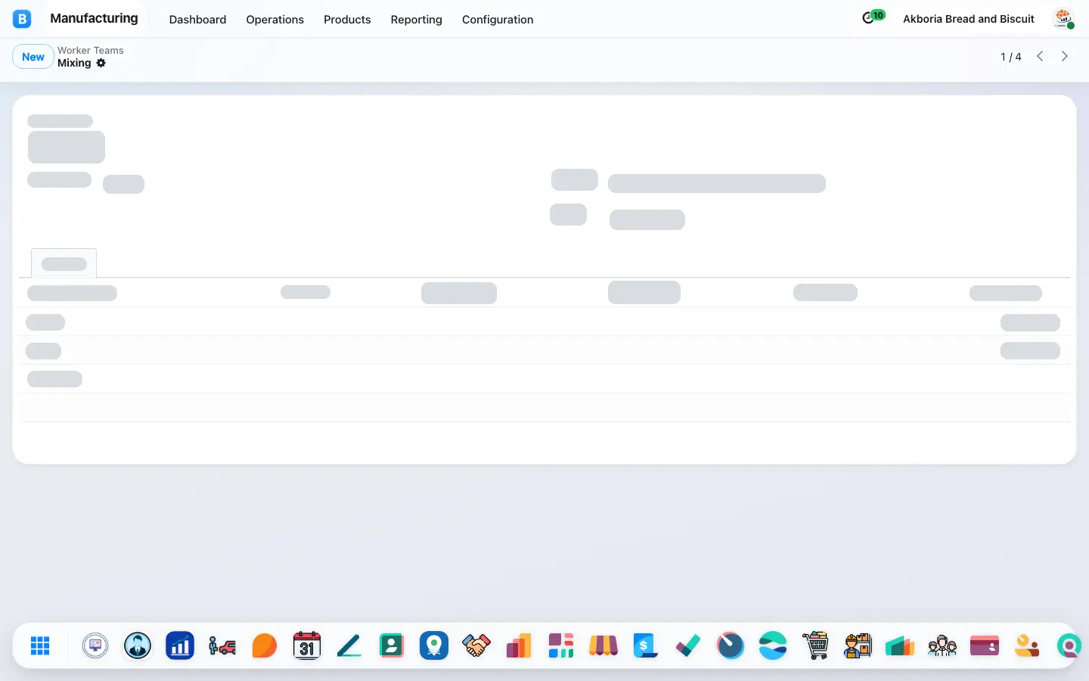Click the blue bar chart app icon
The image size is (1089, 681).
coord(180,645)
